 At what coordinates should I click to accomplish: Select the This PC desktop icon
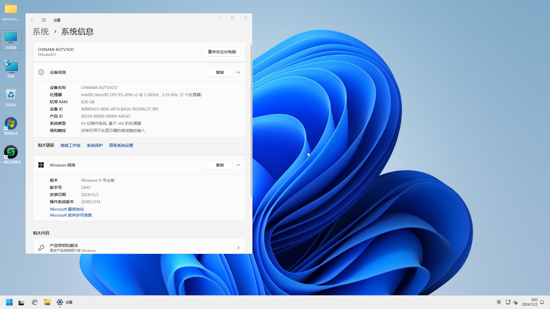[x=11, y=40]
